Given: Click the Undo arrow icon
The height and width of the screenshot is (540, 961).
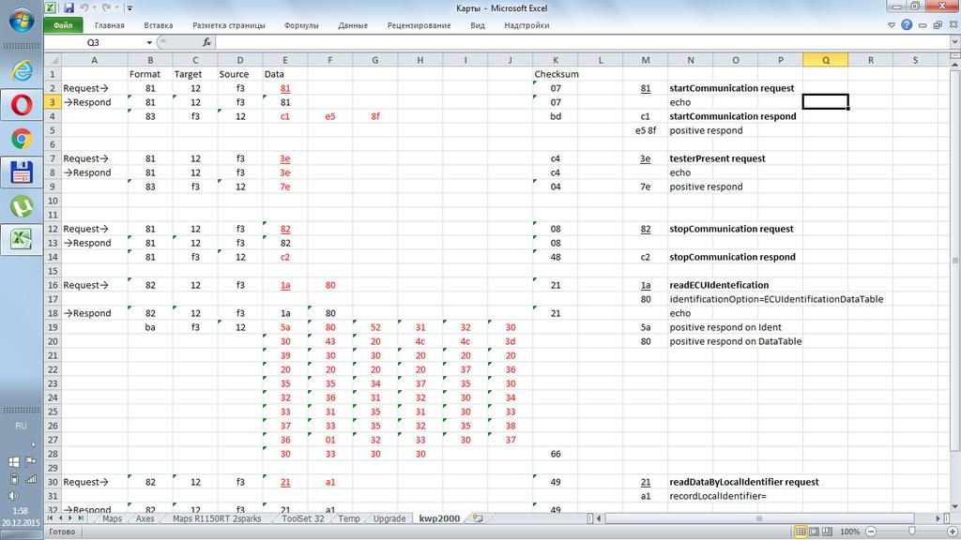Looking at the screenshot, I should (83, 7).
